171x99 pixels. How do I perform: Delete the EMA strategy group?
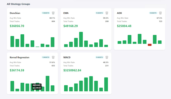click(107, 13)
